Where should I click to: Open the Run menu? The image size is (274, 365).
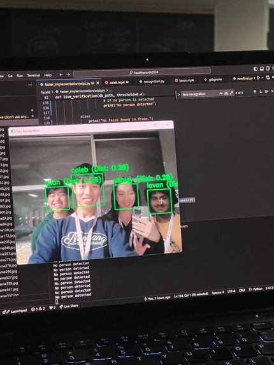click(x=20, y=76)
